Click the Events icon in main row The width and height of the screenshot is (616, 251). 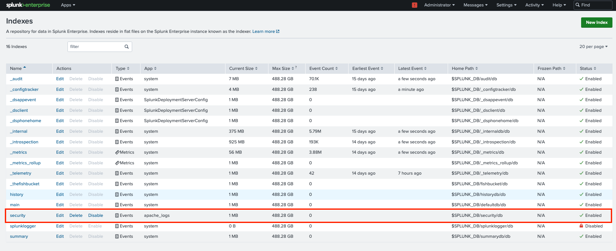point(117,205)
